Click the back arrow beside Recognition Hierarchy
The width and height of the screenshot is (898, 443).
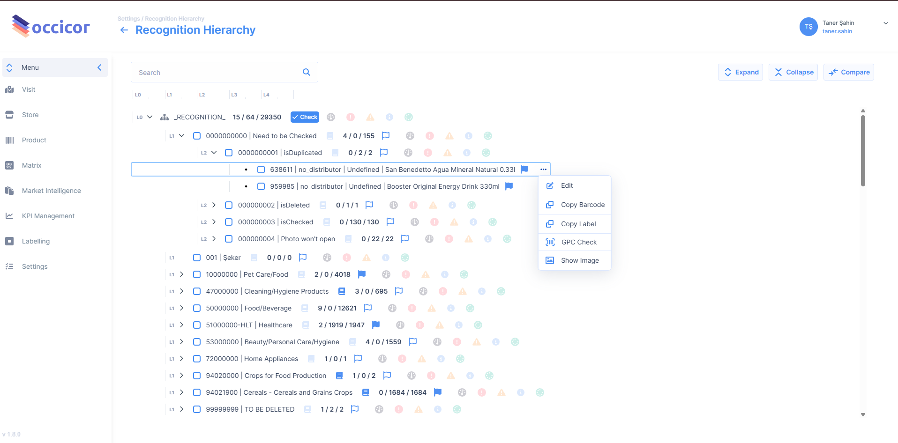[x=124, y=30]
